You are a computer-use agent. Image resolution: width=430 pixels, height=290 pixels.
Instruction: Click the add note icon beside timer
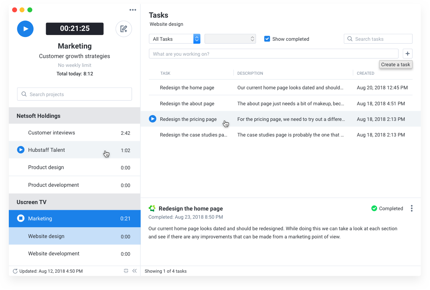click(124, 29)
